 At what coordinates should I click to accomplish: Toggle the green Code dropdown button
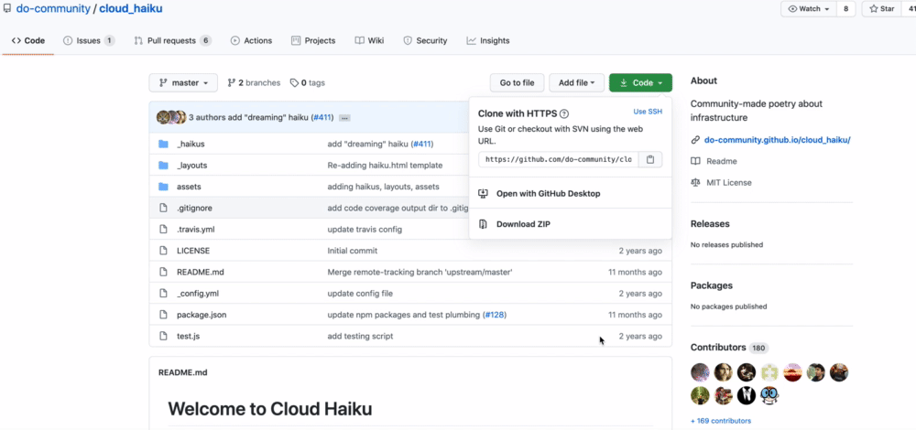(x=640, y=83)
